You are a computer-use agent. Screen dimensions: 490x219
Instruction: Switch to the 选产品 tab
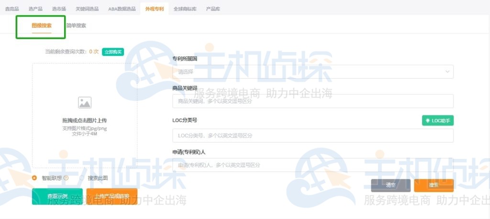click(x=35, y=9)
